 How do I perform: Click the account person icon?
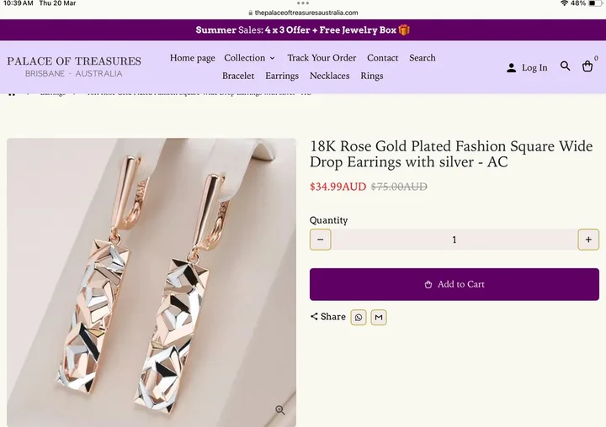pos(511,67)
